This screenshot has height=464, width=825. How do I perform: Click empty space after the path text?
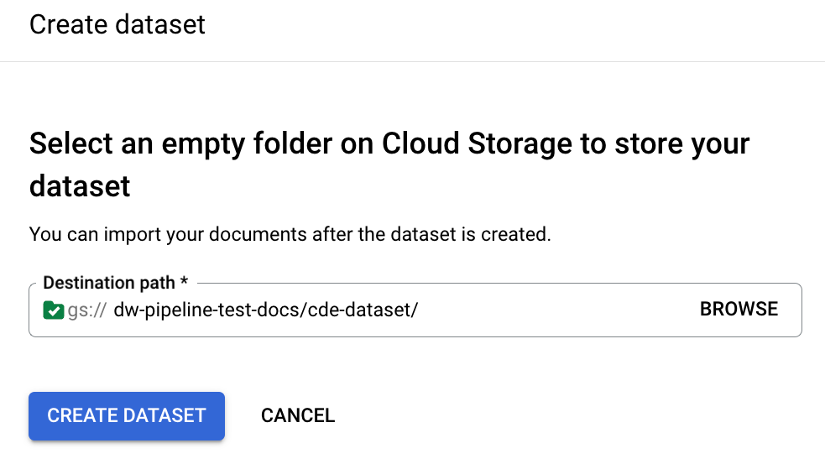[x=554, y=310]
